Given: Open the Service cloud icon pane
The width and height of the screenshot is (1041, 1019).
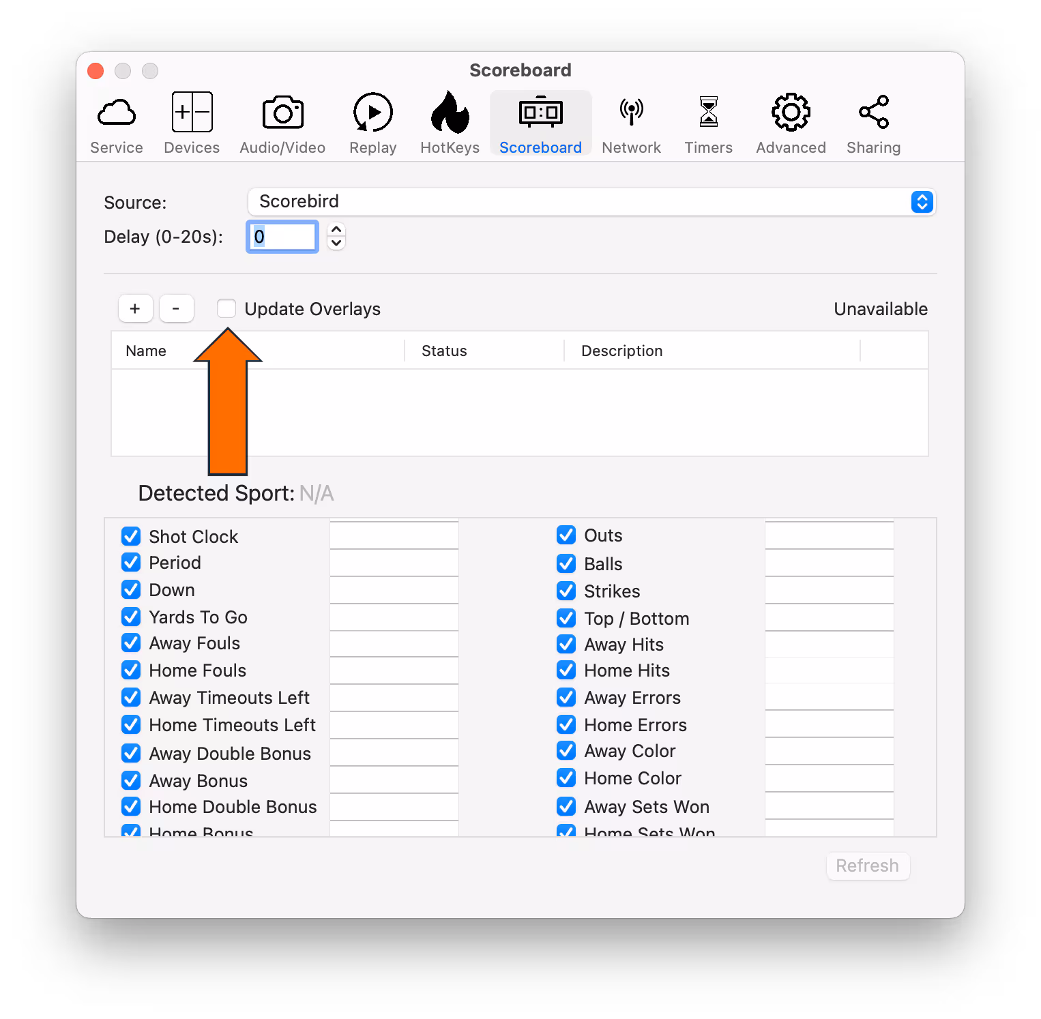Looking at the screenshot, I should tap(117, 124).
